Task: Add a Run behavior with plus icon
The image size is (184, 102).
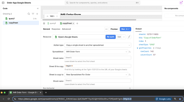Action: point(130,88)
